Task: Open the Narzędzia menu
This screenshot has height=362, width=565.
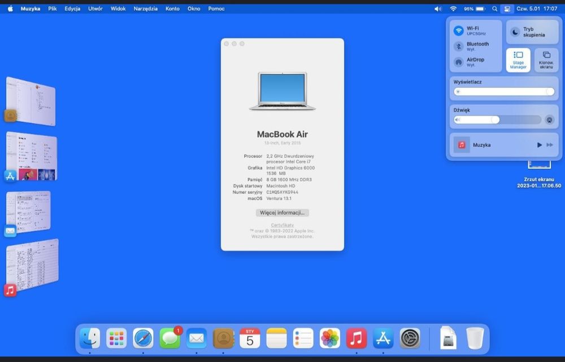Action: click(146, 9)
